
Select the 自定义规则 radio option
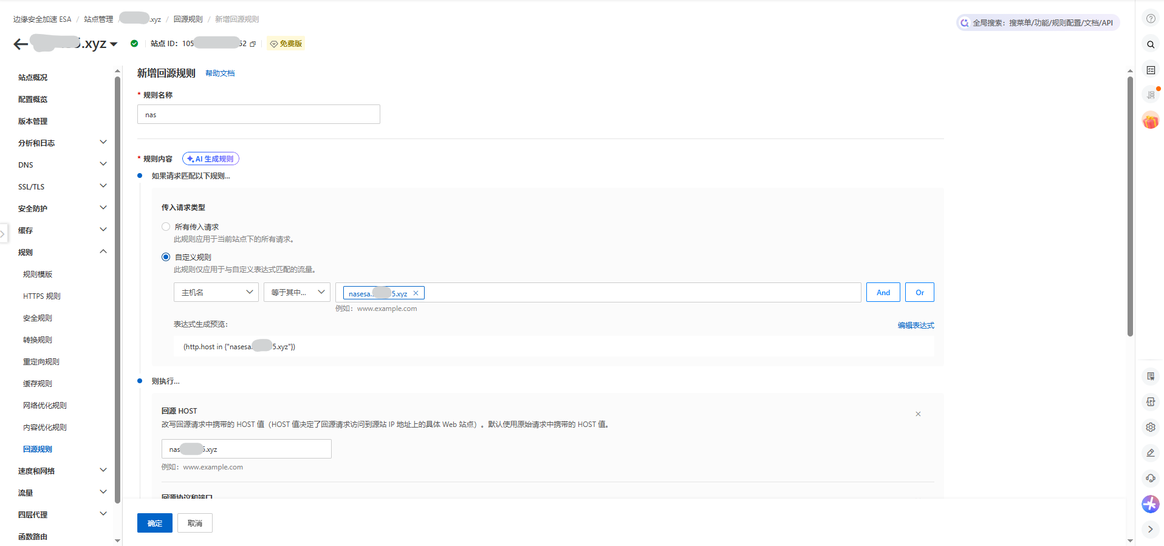point(166,257)
